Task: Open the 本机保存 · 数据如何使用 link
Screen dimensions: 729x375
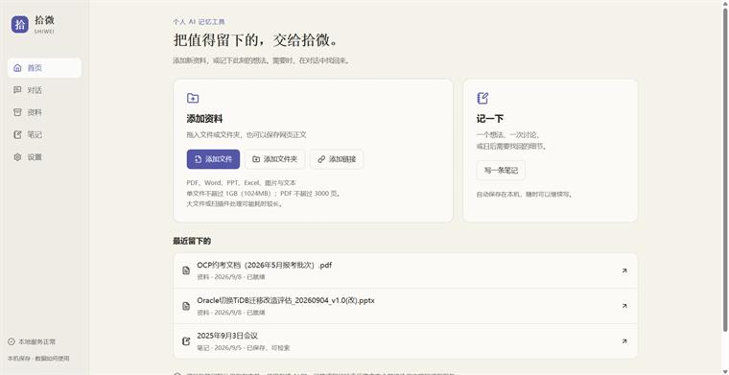Action: 38,359
